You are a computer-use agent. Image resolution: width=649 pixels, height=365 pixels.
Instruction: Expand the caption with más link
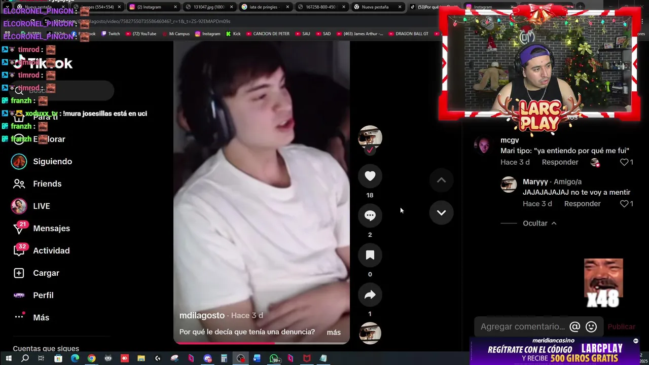(334, 333)
